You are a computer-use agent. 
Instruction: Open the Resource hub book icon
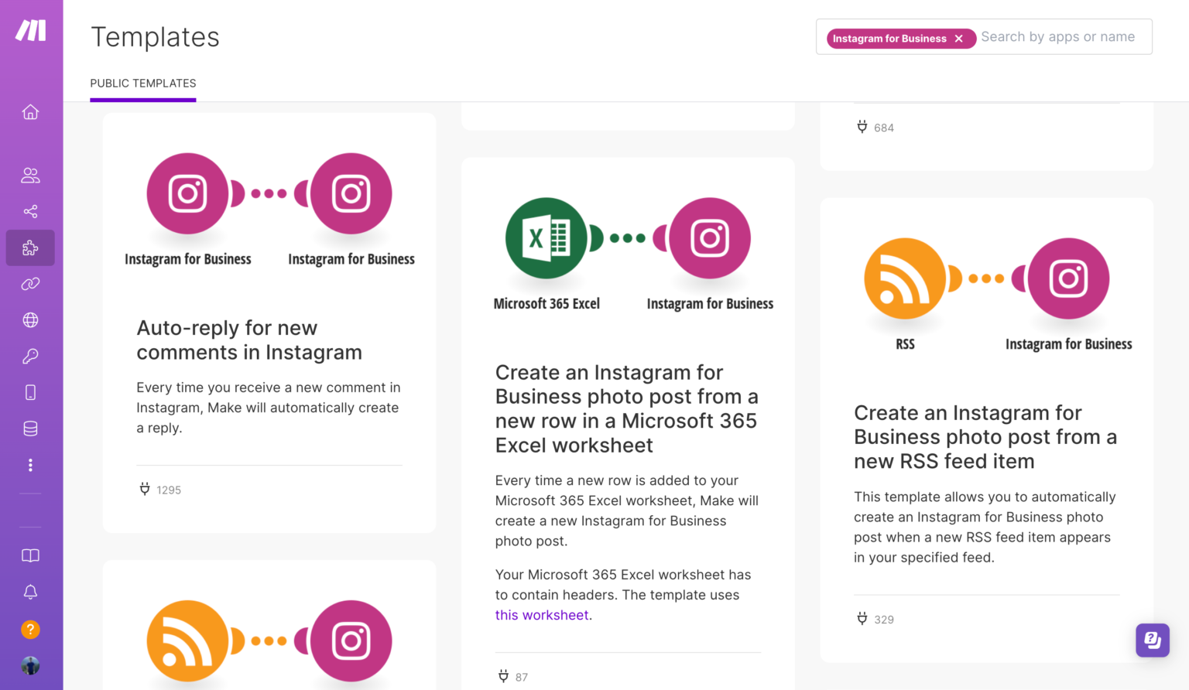(x=30, y=555)
